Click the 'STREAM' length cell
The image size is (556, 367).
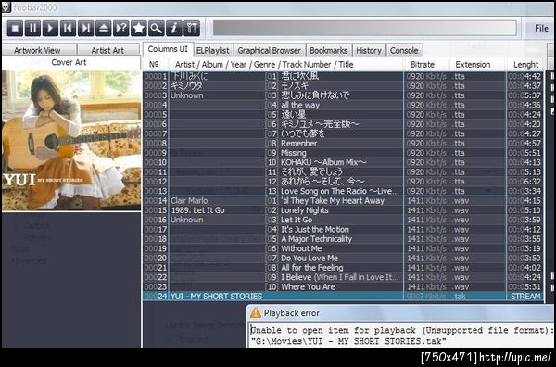click(x=525, y=297)
